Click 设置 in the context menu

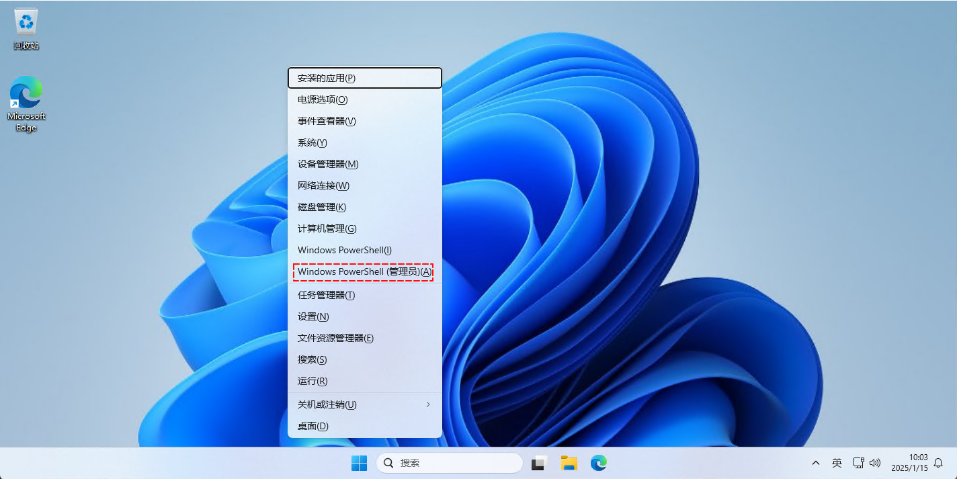(x=313, y=316)
